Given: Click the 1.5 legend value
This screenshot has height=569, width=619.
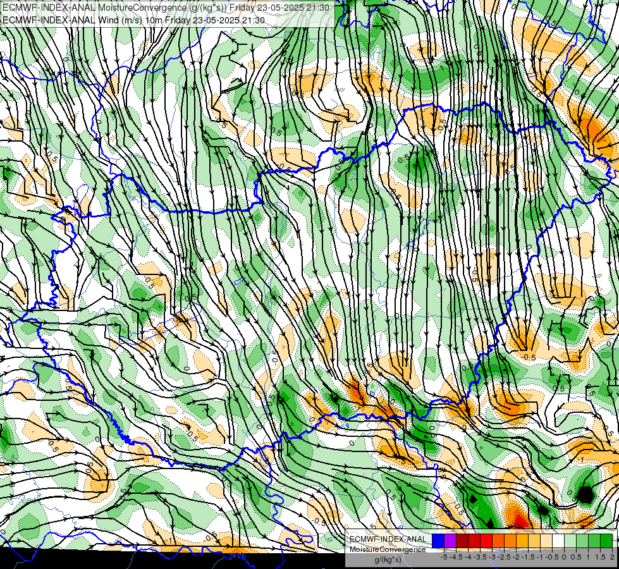Looking at the screenshot, I should [x=601, y=557].
